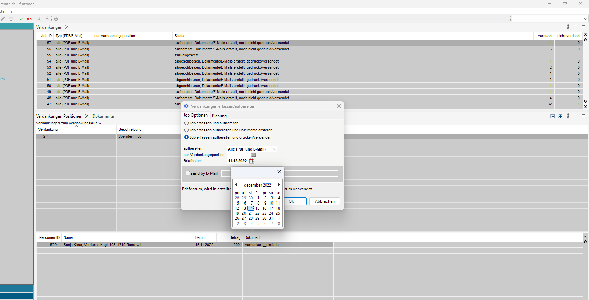
Task: Select 'Job erfassen aufbereiten und Dokumente erstellen'
Action: 186,130
